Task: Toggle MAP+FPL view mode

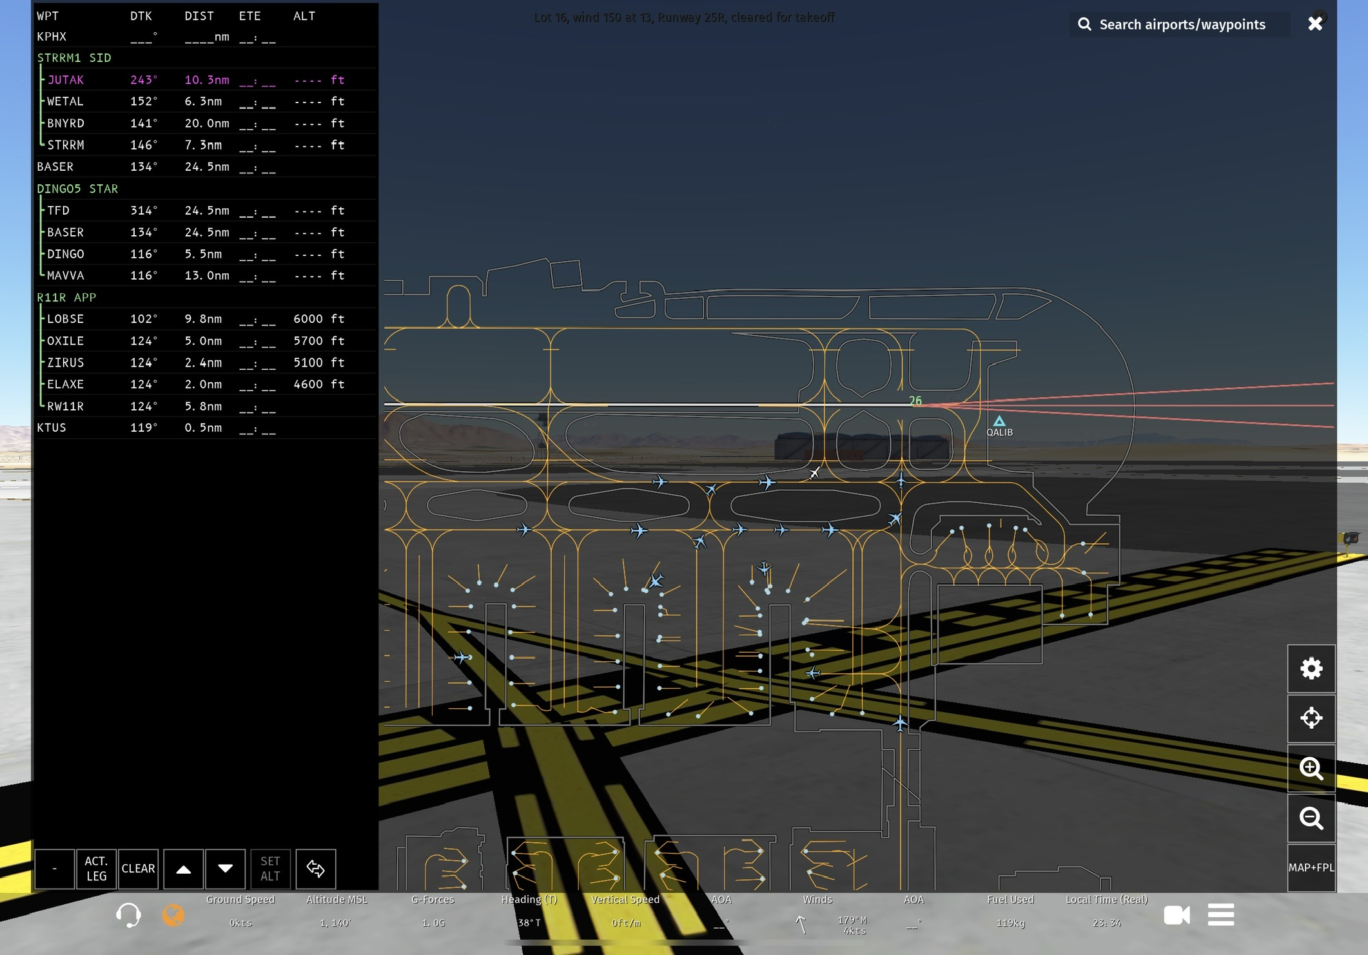Action: [x=1311, y=868]
